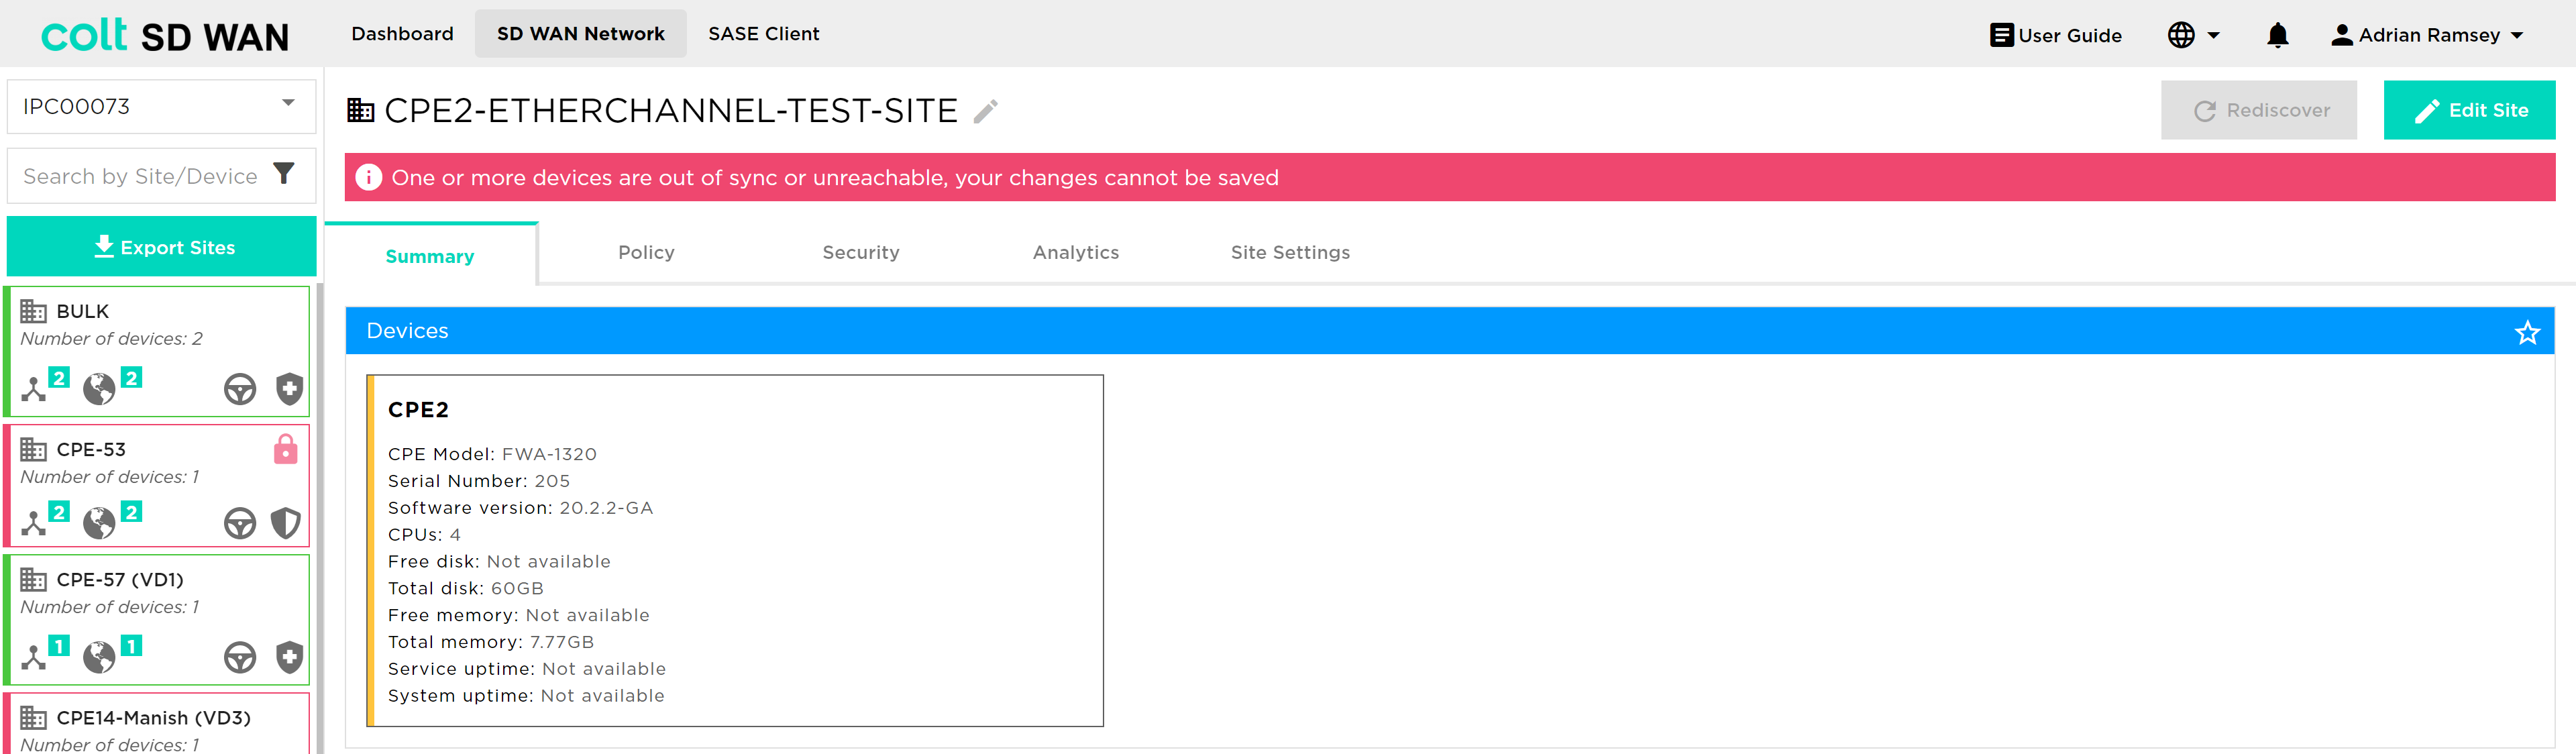
Task: Click the CPE2 device card title
Action: [x=418, y=409]
